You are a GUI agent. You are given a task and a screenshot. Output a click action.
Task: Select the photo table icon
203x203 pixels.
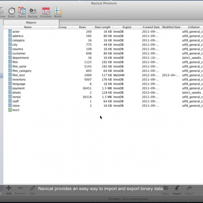pos(10,92)
